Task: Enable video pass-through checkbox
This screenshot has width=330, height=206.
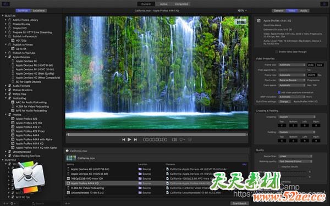Action: pos(277,52)
